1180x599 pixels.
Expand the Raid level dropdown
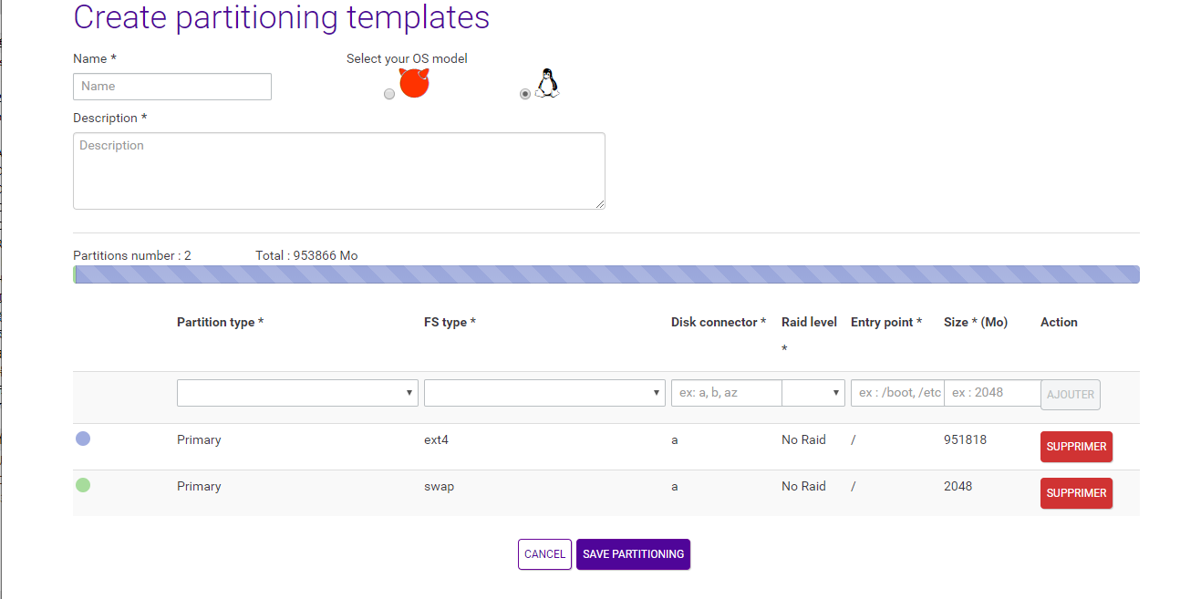[813, 393]
